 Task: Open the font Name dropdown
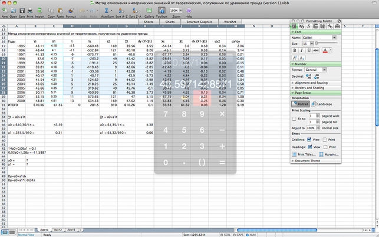point(334,38)
